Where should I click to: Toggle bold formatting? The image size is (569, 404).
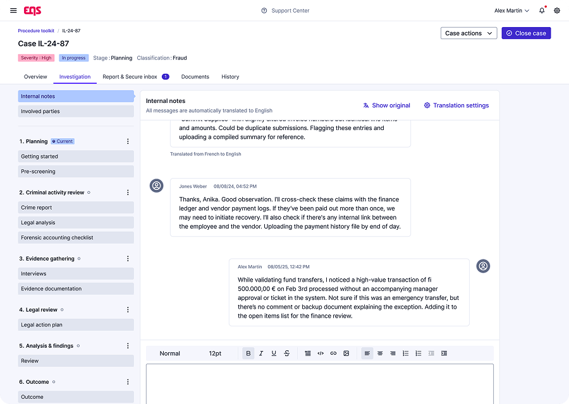pyautogui.click(x=248, y=353)
